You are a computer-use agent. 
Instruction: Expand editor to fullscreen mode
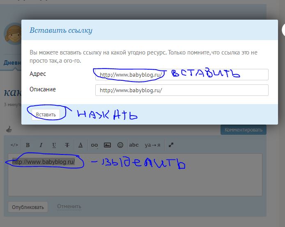[x=171, y=145]
